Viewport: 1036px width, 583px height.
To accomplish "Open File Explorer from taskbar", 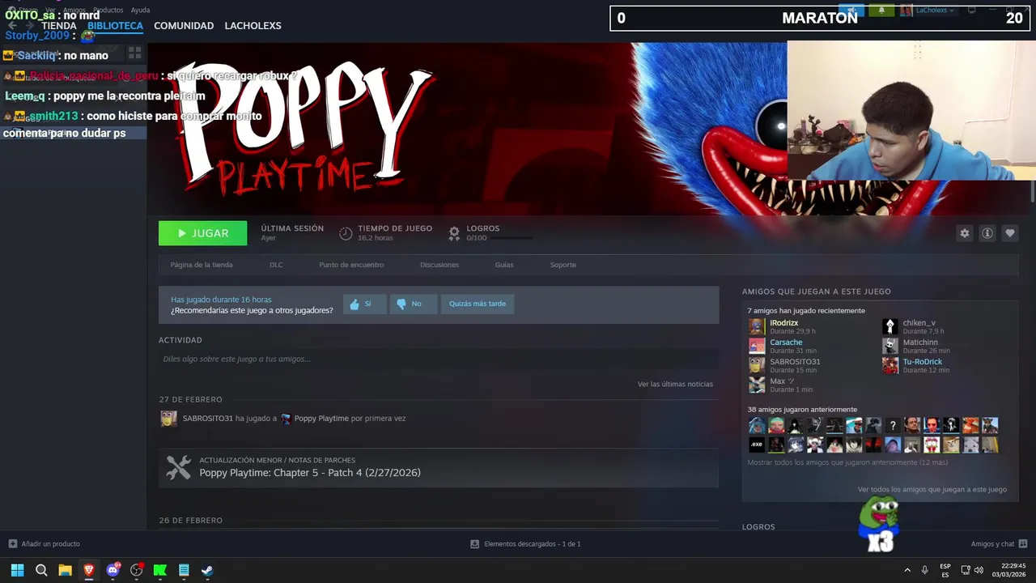I will [65, 570].
